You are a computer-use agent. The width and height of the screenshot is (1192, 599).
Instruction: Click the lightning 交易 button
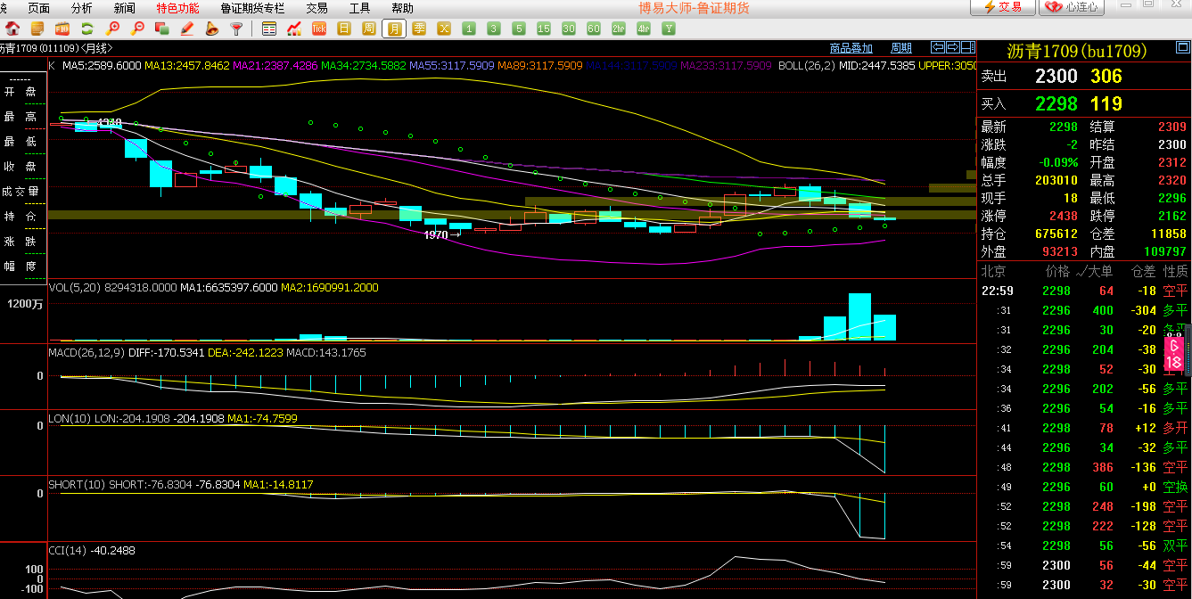coord(1003,7)
